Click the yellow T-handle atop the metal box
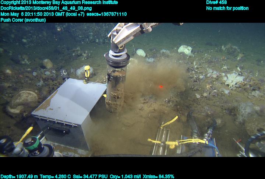Image resolution: width=265 pixels, height=179 pixels. (x=87, y=72)
